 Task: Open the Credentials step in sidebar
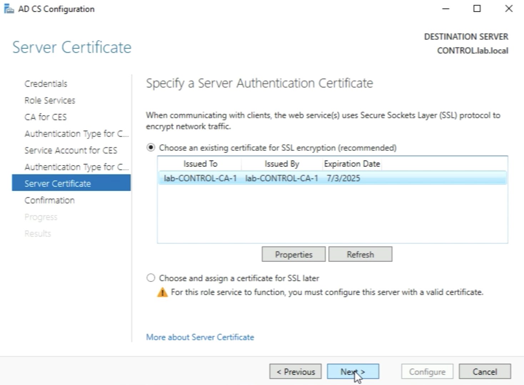tap(46, 84)
